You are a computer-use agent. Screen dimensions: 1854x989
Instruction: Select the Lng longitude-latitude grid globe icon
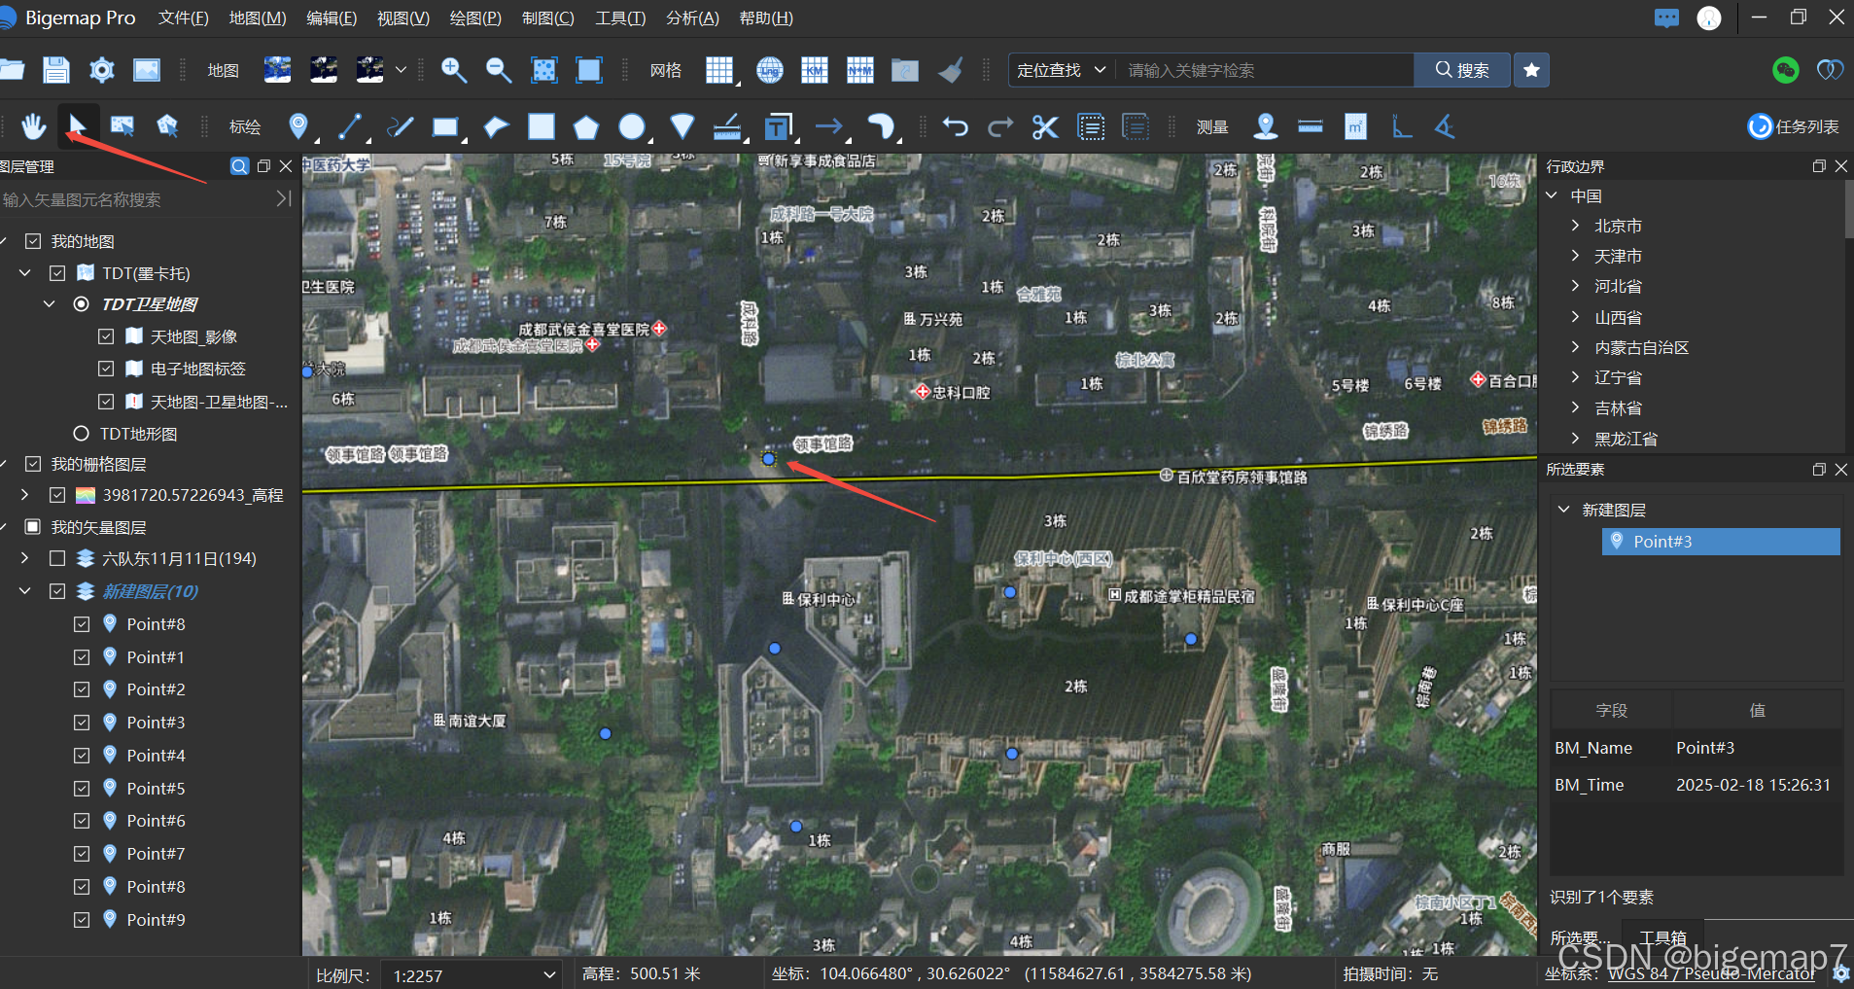click(770, 70)
